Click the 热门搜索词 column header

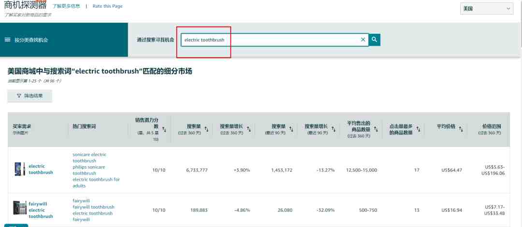pos(84,126)
